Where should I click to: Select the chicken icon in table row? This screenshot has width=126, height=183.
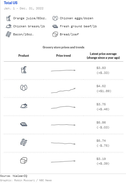pyautogui.click(x=24, y=106)
